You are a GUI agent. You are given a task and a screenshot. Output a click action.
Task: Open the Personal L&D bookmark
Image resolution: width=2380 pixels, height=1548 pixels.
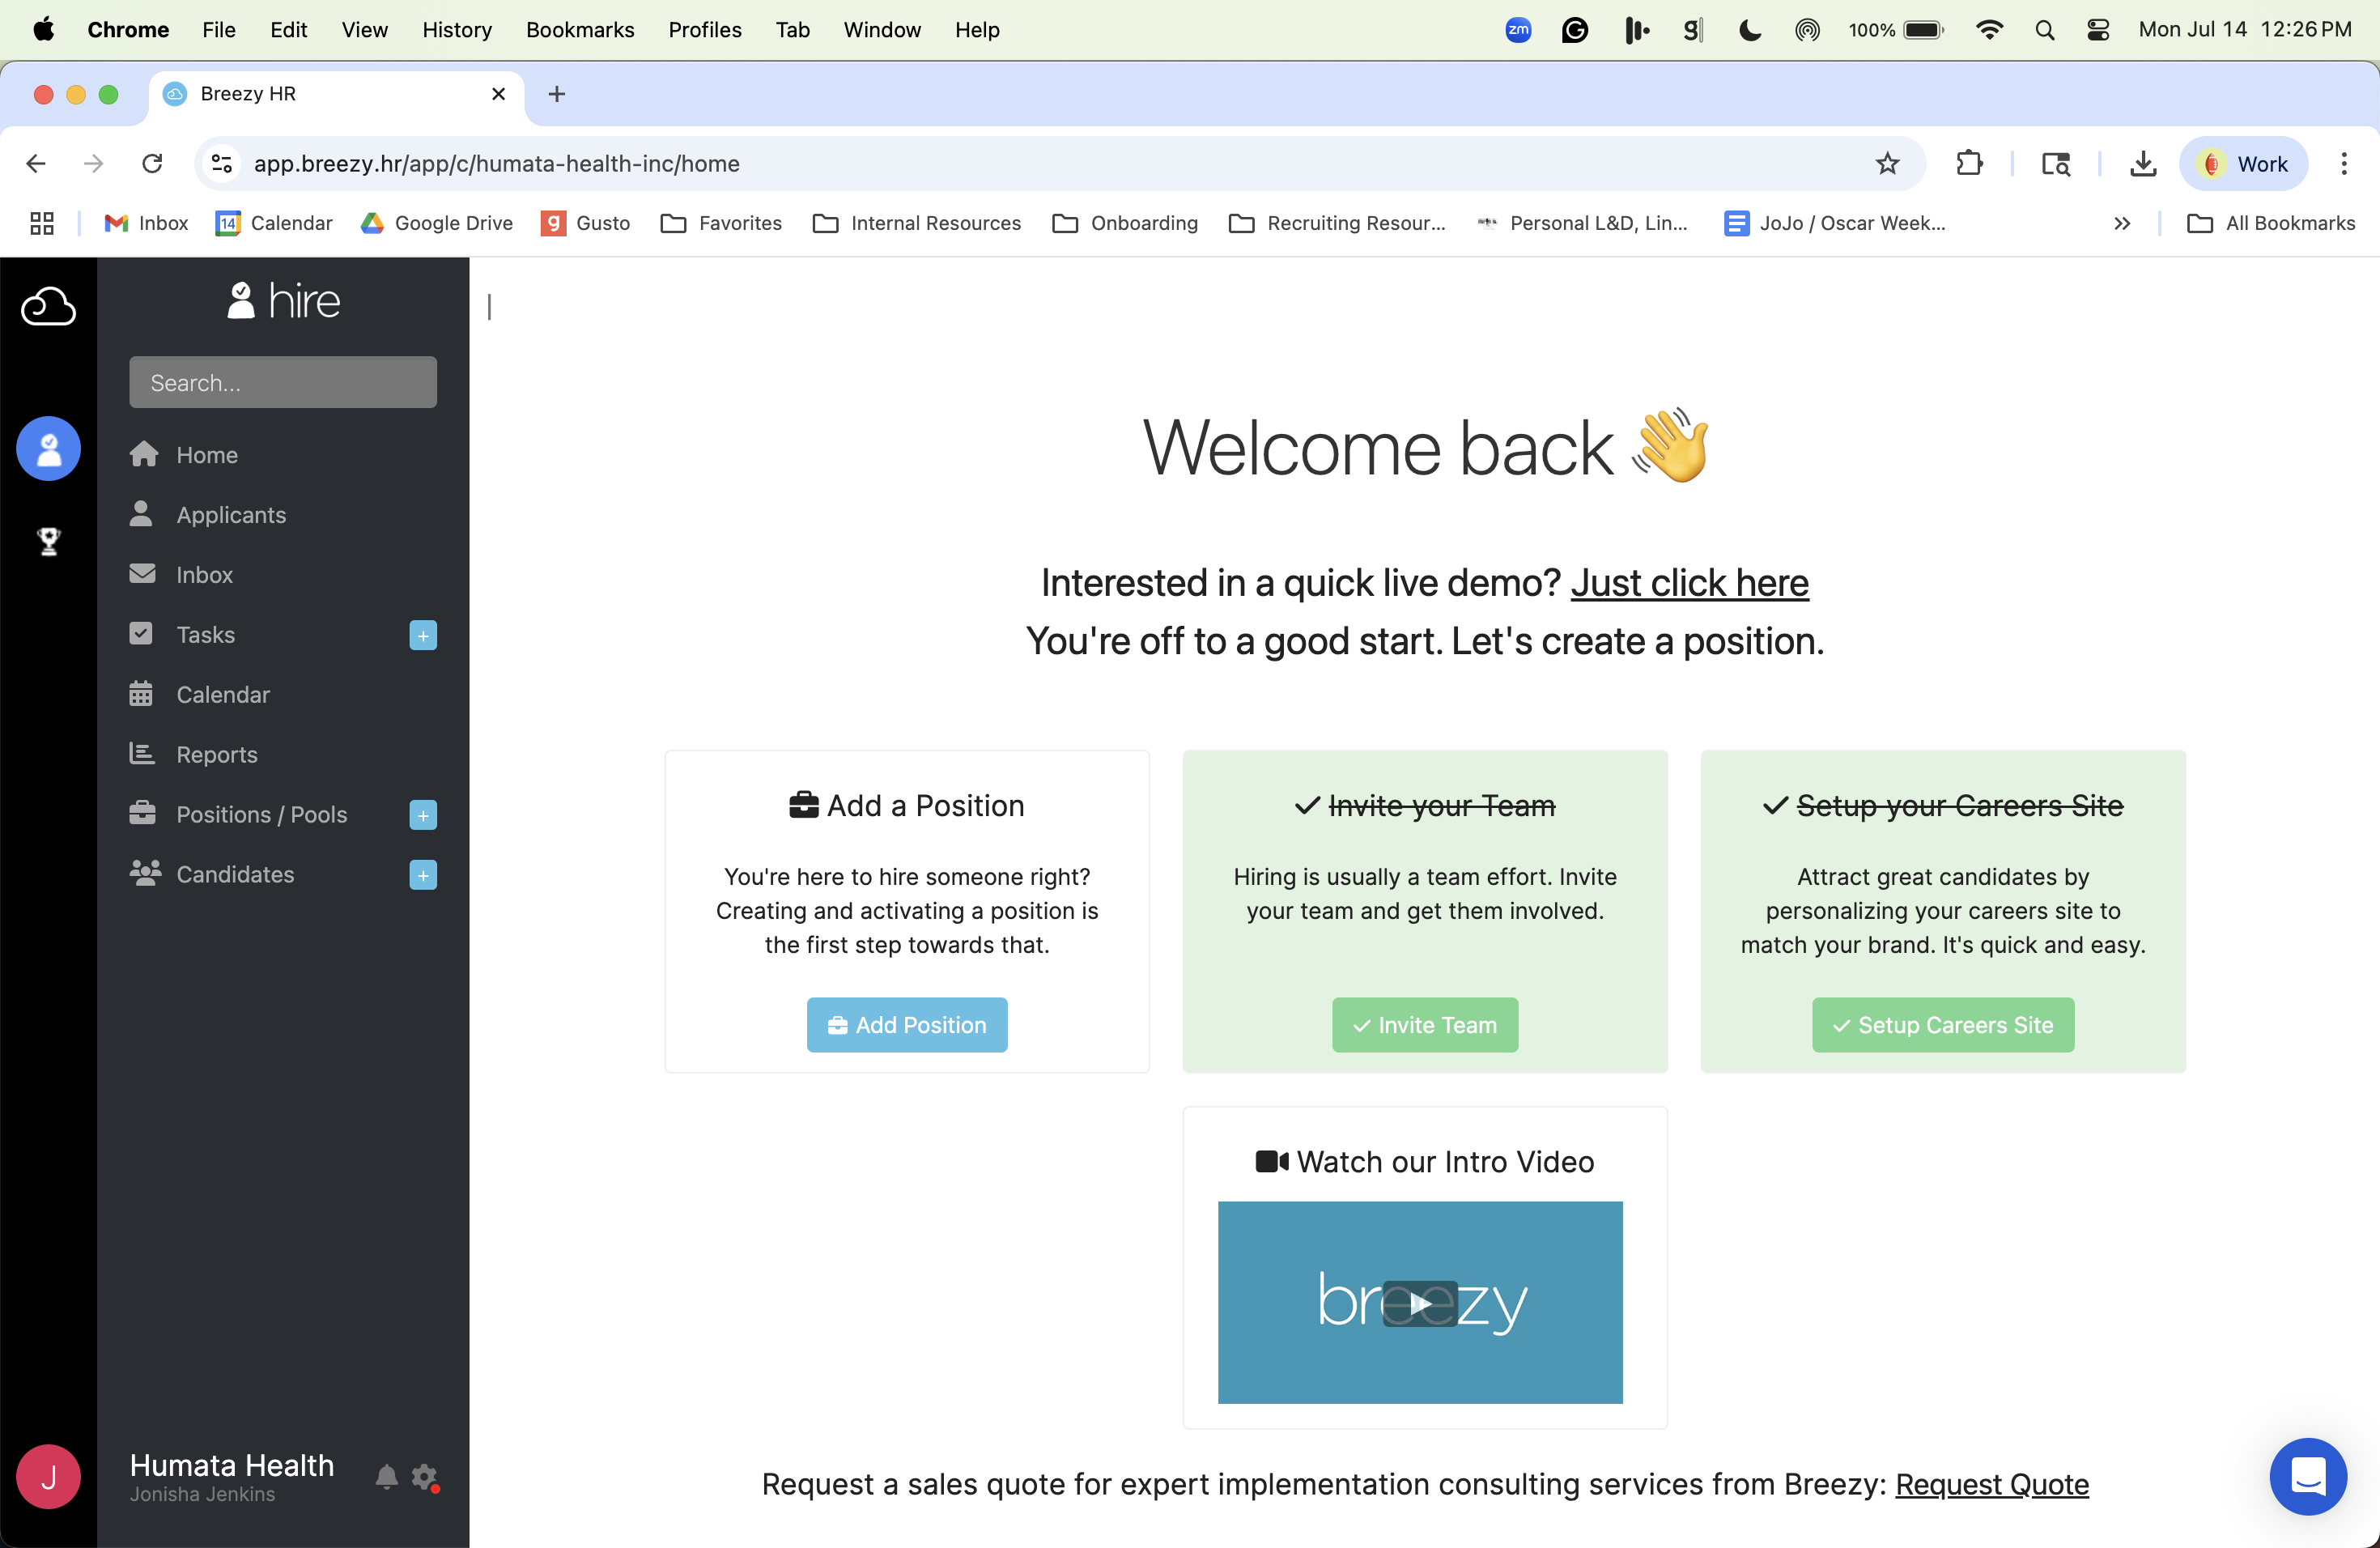[x=1583, y=223]
